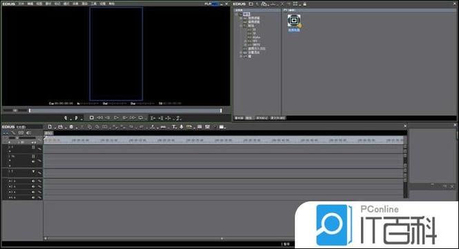Screen dimensions: 459x249
Task: Click the Copy icon in the timeline toolbar
Action: tap(89, 127)
